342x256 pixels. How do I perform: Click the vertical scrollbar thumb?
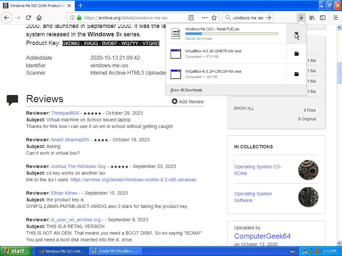click(x=339, y=72)
